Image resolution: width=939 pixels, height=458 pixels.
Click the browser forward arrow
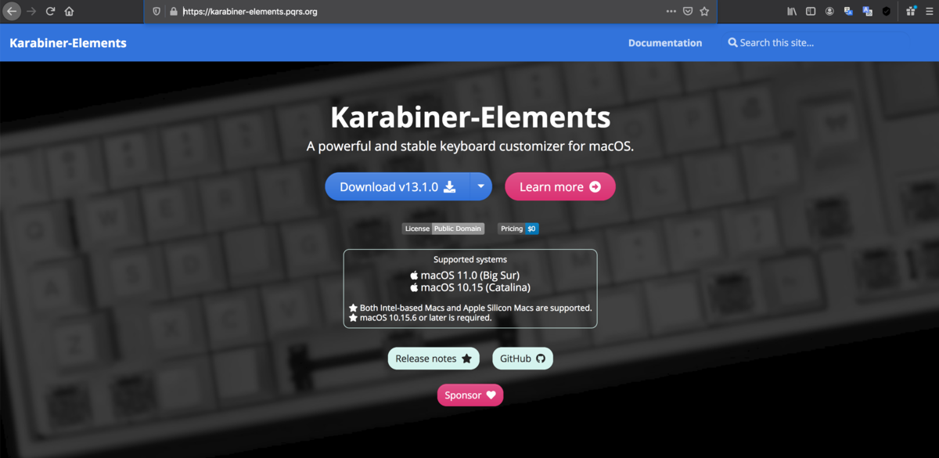[31, 12]
